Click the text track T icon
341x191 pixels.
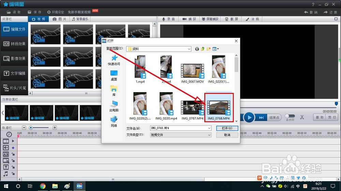pyautogui.click(x=6, y=167)
